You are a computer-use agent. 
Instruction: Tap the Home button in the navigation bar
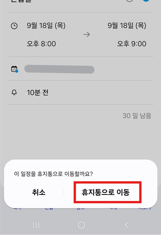pos(81,225)
